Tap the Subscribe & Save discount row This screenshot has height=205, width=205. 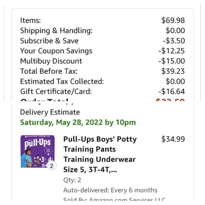pos(102,41)
